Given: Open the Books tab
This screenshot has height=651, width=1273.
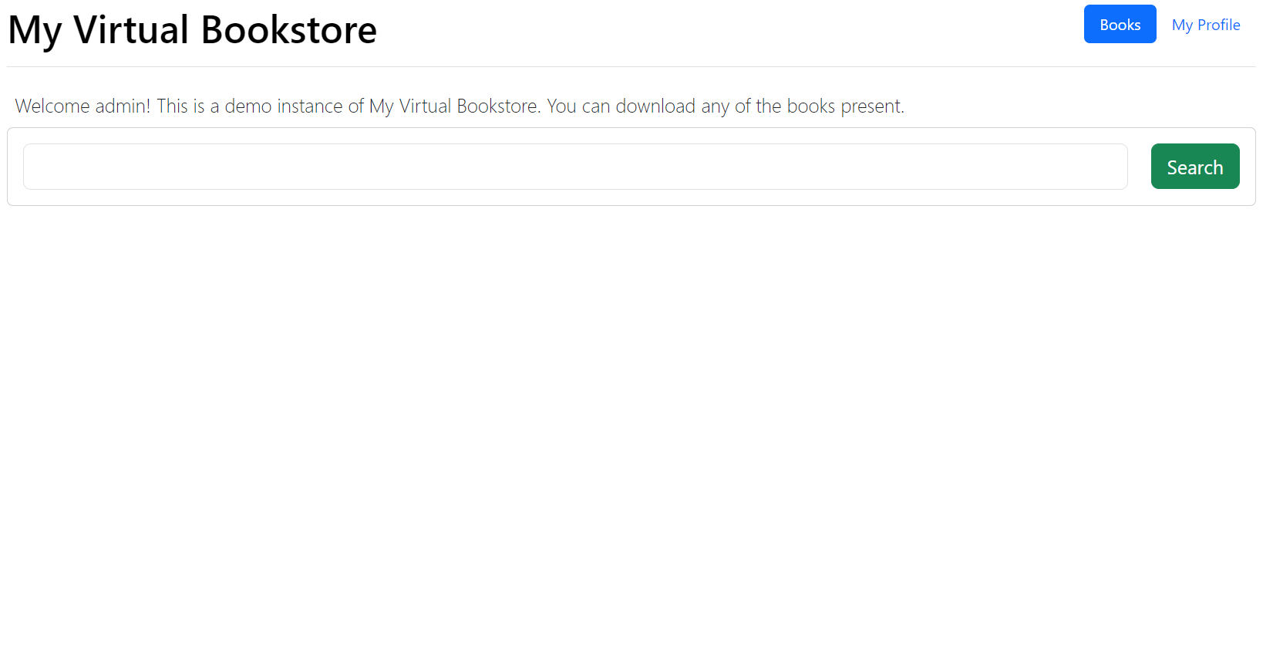Looking at the screenshot, I should tap(1120, 25).
